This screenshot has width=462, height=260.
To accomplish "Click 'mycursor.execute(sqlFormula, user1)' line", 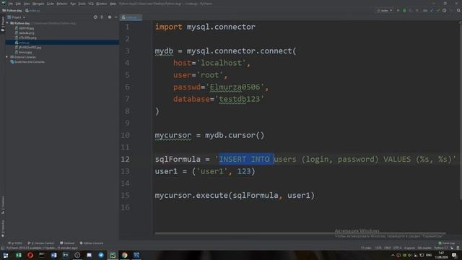I will (x=235, y=196).
